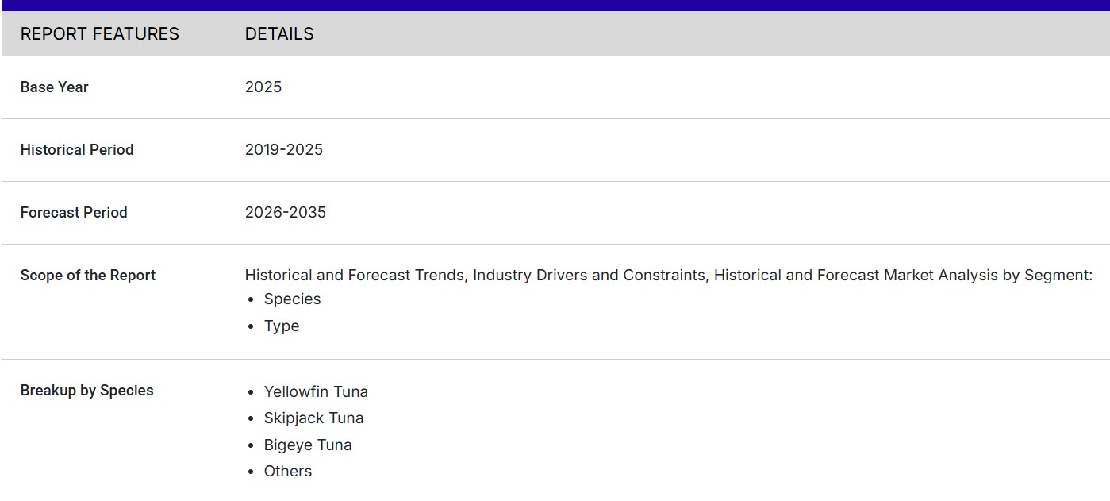Viewport: 1110px width, 501px height.
Task: Click the 2026-2035 forecast period value
Action: pyautogui.click(x=285, y=213)
